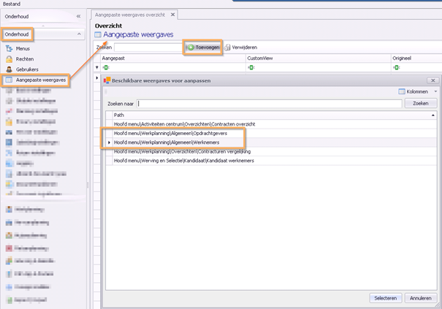Open the Menus item in sidebar

pyautogui.click(x=23, y=48)
